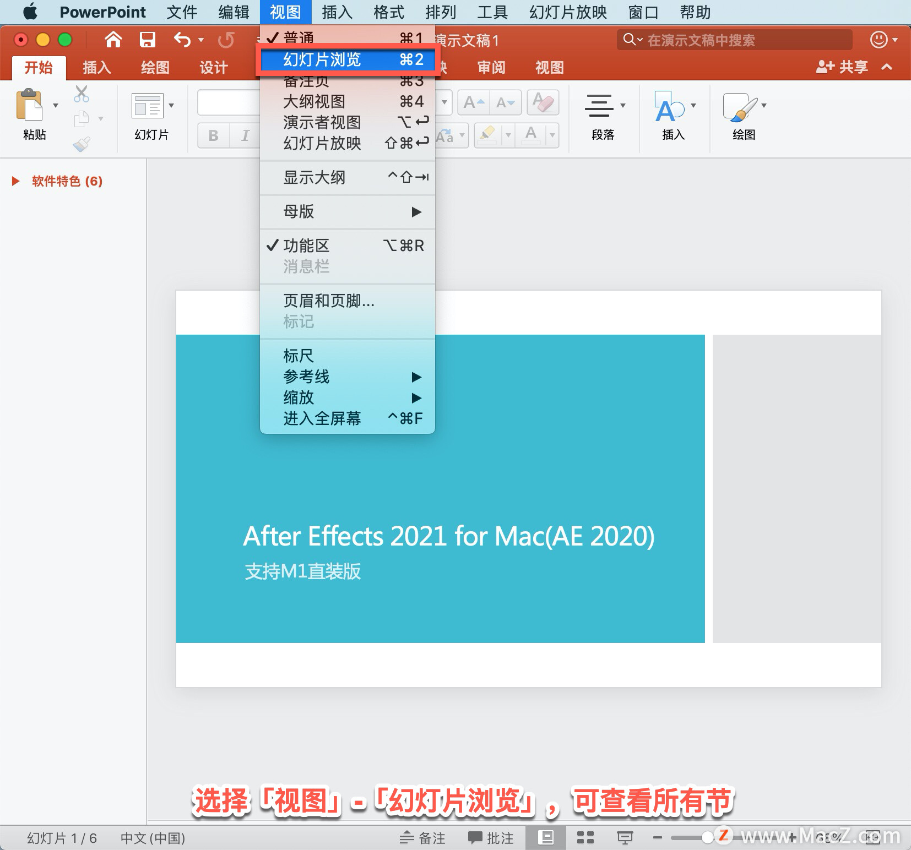Viewport: 911px width, 850px height.
Task: Click the Paste clipboard icon
Action: coord(29,105)
